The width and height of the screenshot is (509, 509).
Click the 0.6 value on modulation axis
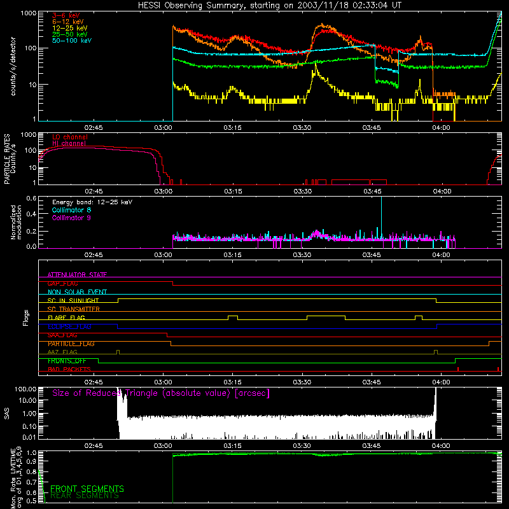pos(31,198)
